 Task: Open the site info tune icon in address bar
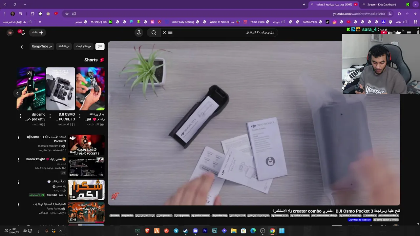tap(390, 14)
